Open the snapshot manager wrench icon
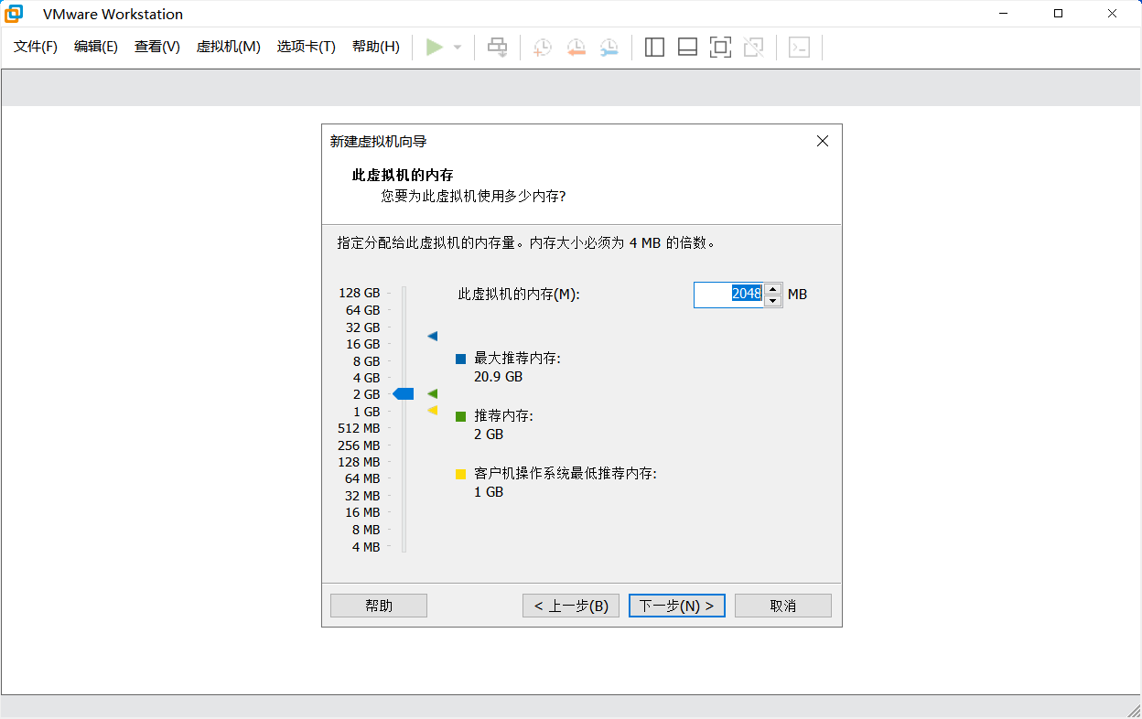This screenshot has height=719, width=1142. pos(609,48)
